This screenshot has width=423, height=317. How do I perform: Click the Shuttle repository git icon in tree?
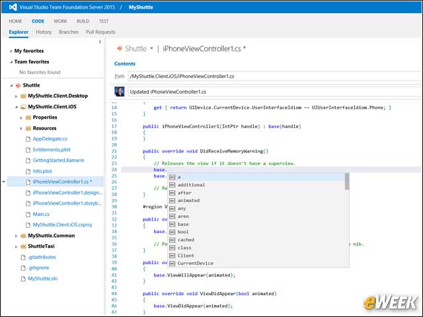[x=18, y=85]
